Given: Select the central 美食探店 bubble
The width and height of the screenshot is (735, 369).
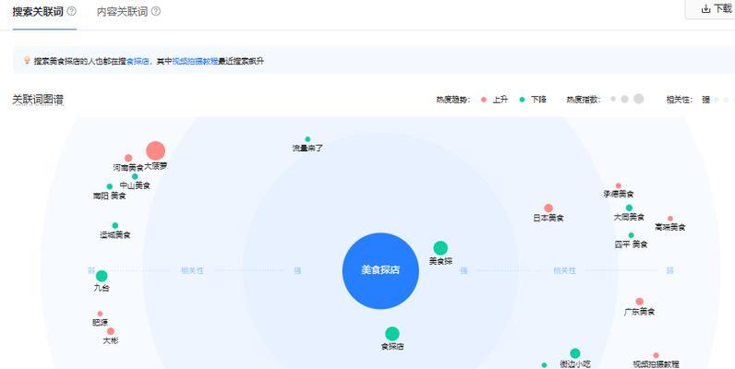Looking at the screenshot, I should point(380,270).
